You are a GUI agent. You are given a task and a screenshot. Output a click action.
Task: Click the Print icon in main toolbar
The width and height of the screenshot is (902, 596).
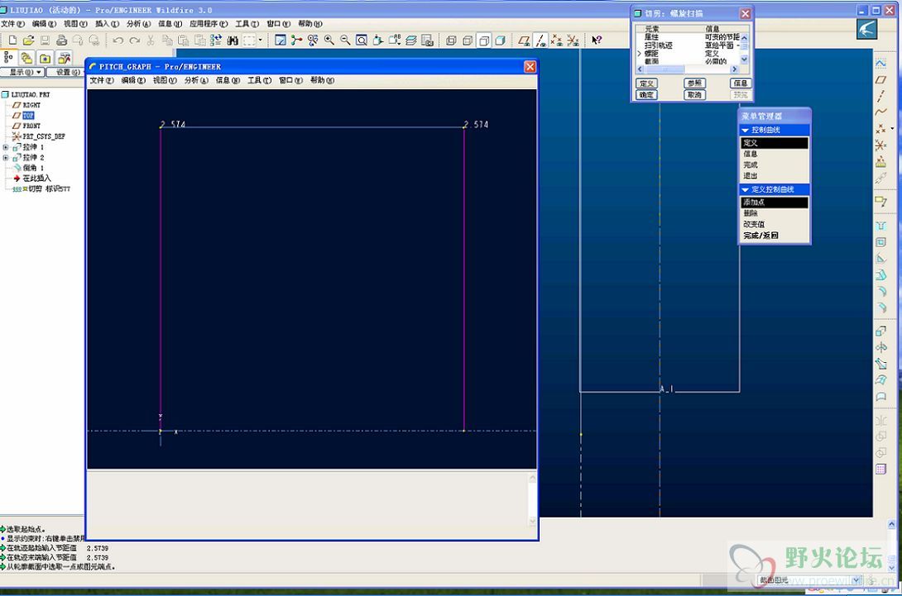pyautogui.click(x=61, y=41)
